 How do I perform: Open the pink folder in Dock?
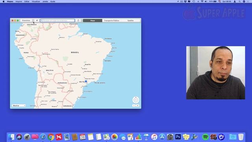(35, 137)
